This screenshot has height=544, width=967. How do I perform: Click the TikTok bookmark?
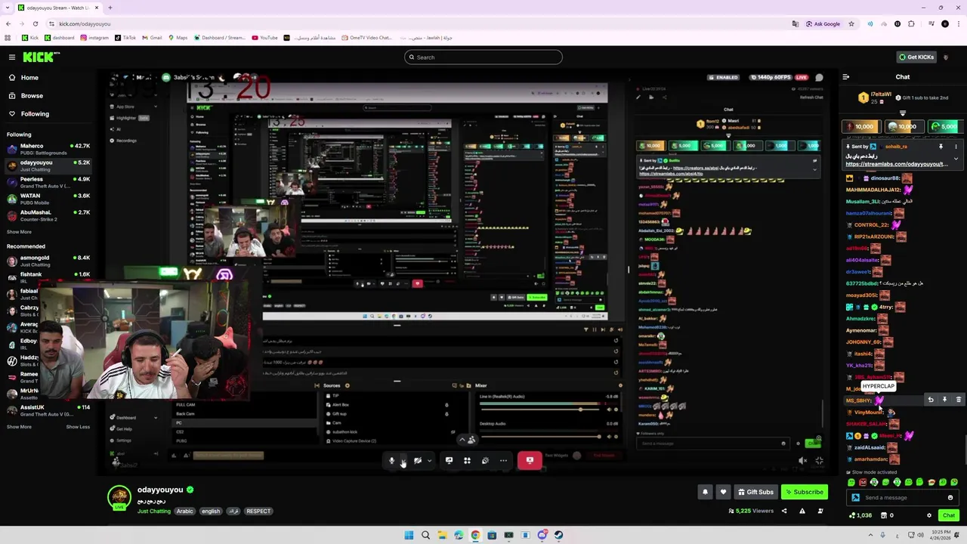125,38
